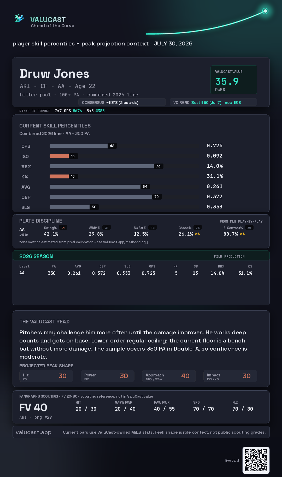This screenshot has width=282, height=477.
Task: Click the Approach 40 peak shape tile
Action: coord(169,376)
